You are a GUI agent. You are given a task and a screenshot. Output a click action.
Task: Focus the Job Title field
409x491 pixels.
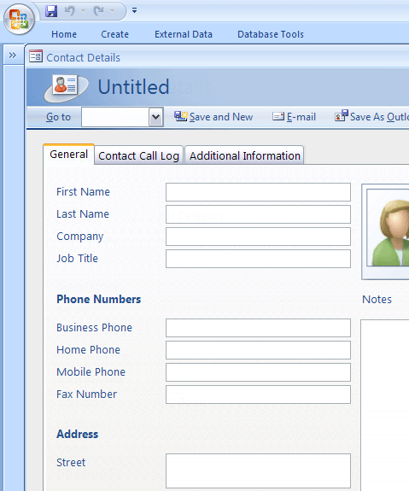tap(258, 259)
